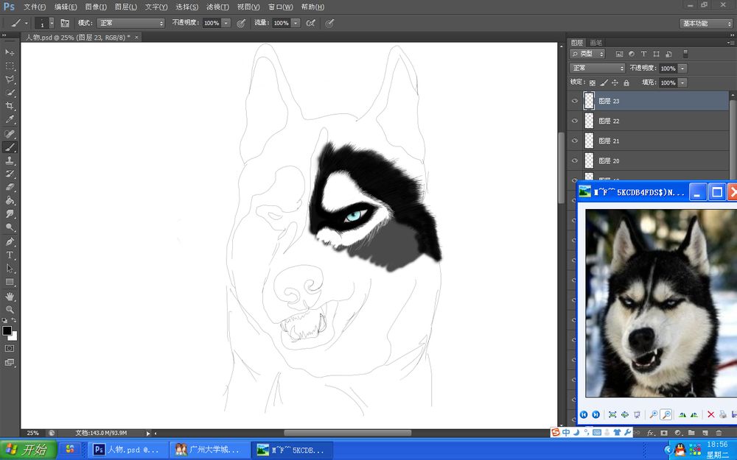Click the lock-all padlock icon in Layers panel
Screen dimensions: 737x460
626,83
